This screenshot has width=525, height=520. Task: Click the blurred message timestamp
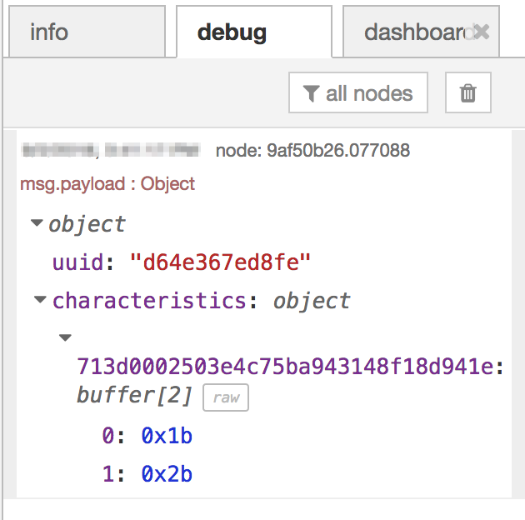111,150
